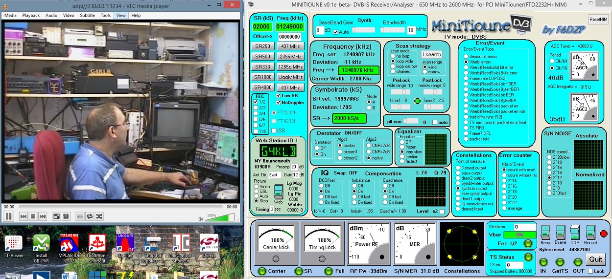Launch MPLAB IDE v8.92 shortcut
Image resolution: width=612 pixels, height=279 pixels.
pyautogui.click(x=69, y=249)
